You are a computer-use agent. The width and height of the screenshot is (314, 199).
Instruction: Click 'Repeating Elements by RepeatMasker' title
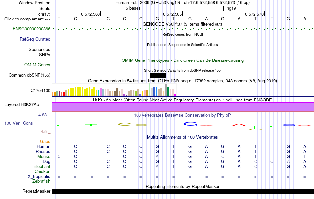tap(182, 186)
